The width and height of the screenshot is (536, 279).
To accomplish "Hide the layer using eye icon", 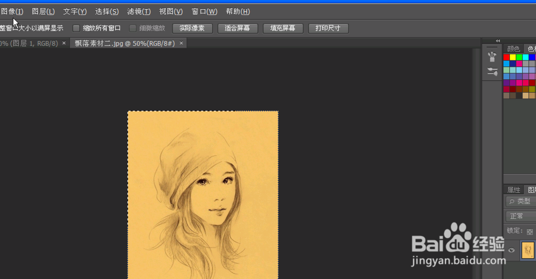I will coord(511,250).
